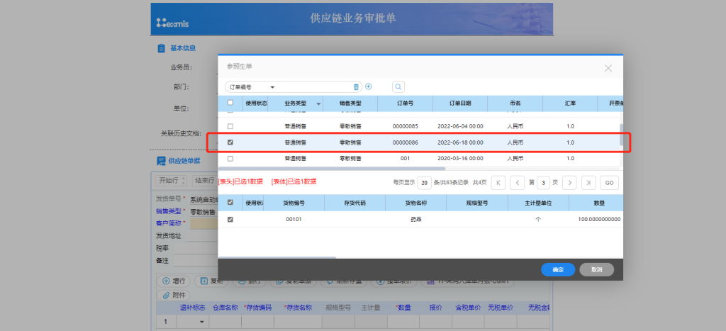Screen dimensions: 726x331
Task: Uncheck the order 00000086 row checkbox
Action: point(230,142)
